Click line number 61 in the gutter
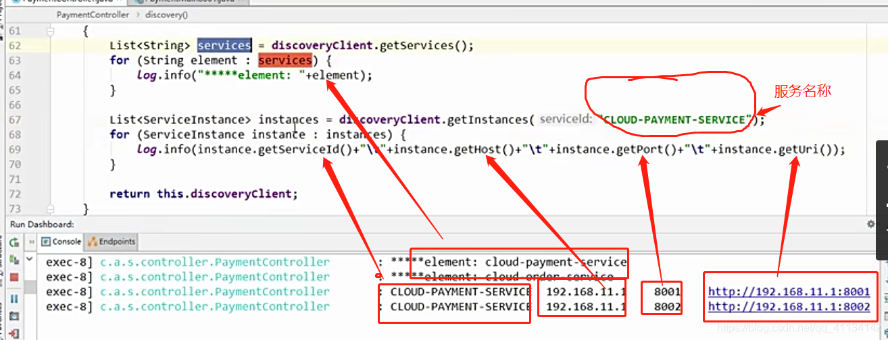Viewport: 888px width, 340px height. [14, 31]
